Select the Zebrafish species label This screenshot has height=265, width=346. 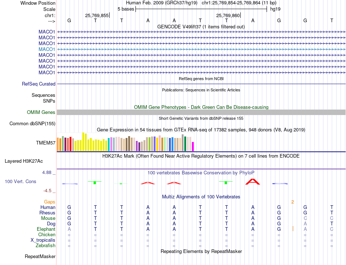tap(46, 245)
